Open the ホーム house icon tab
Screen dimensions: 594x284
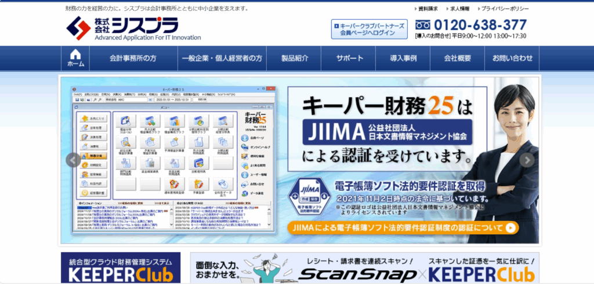coord(76,58)
